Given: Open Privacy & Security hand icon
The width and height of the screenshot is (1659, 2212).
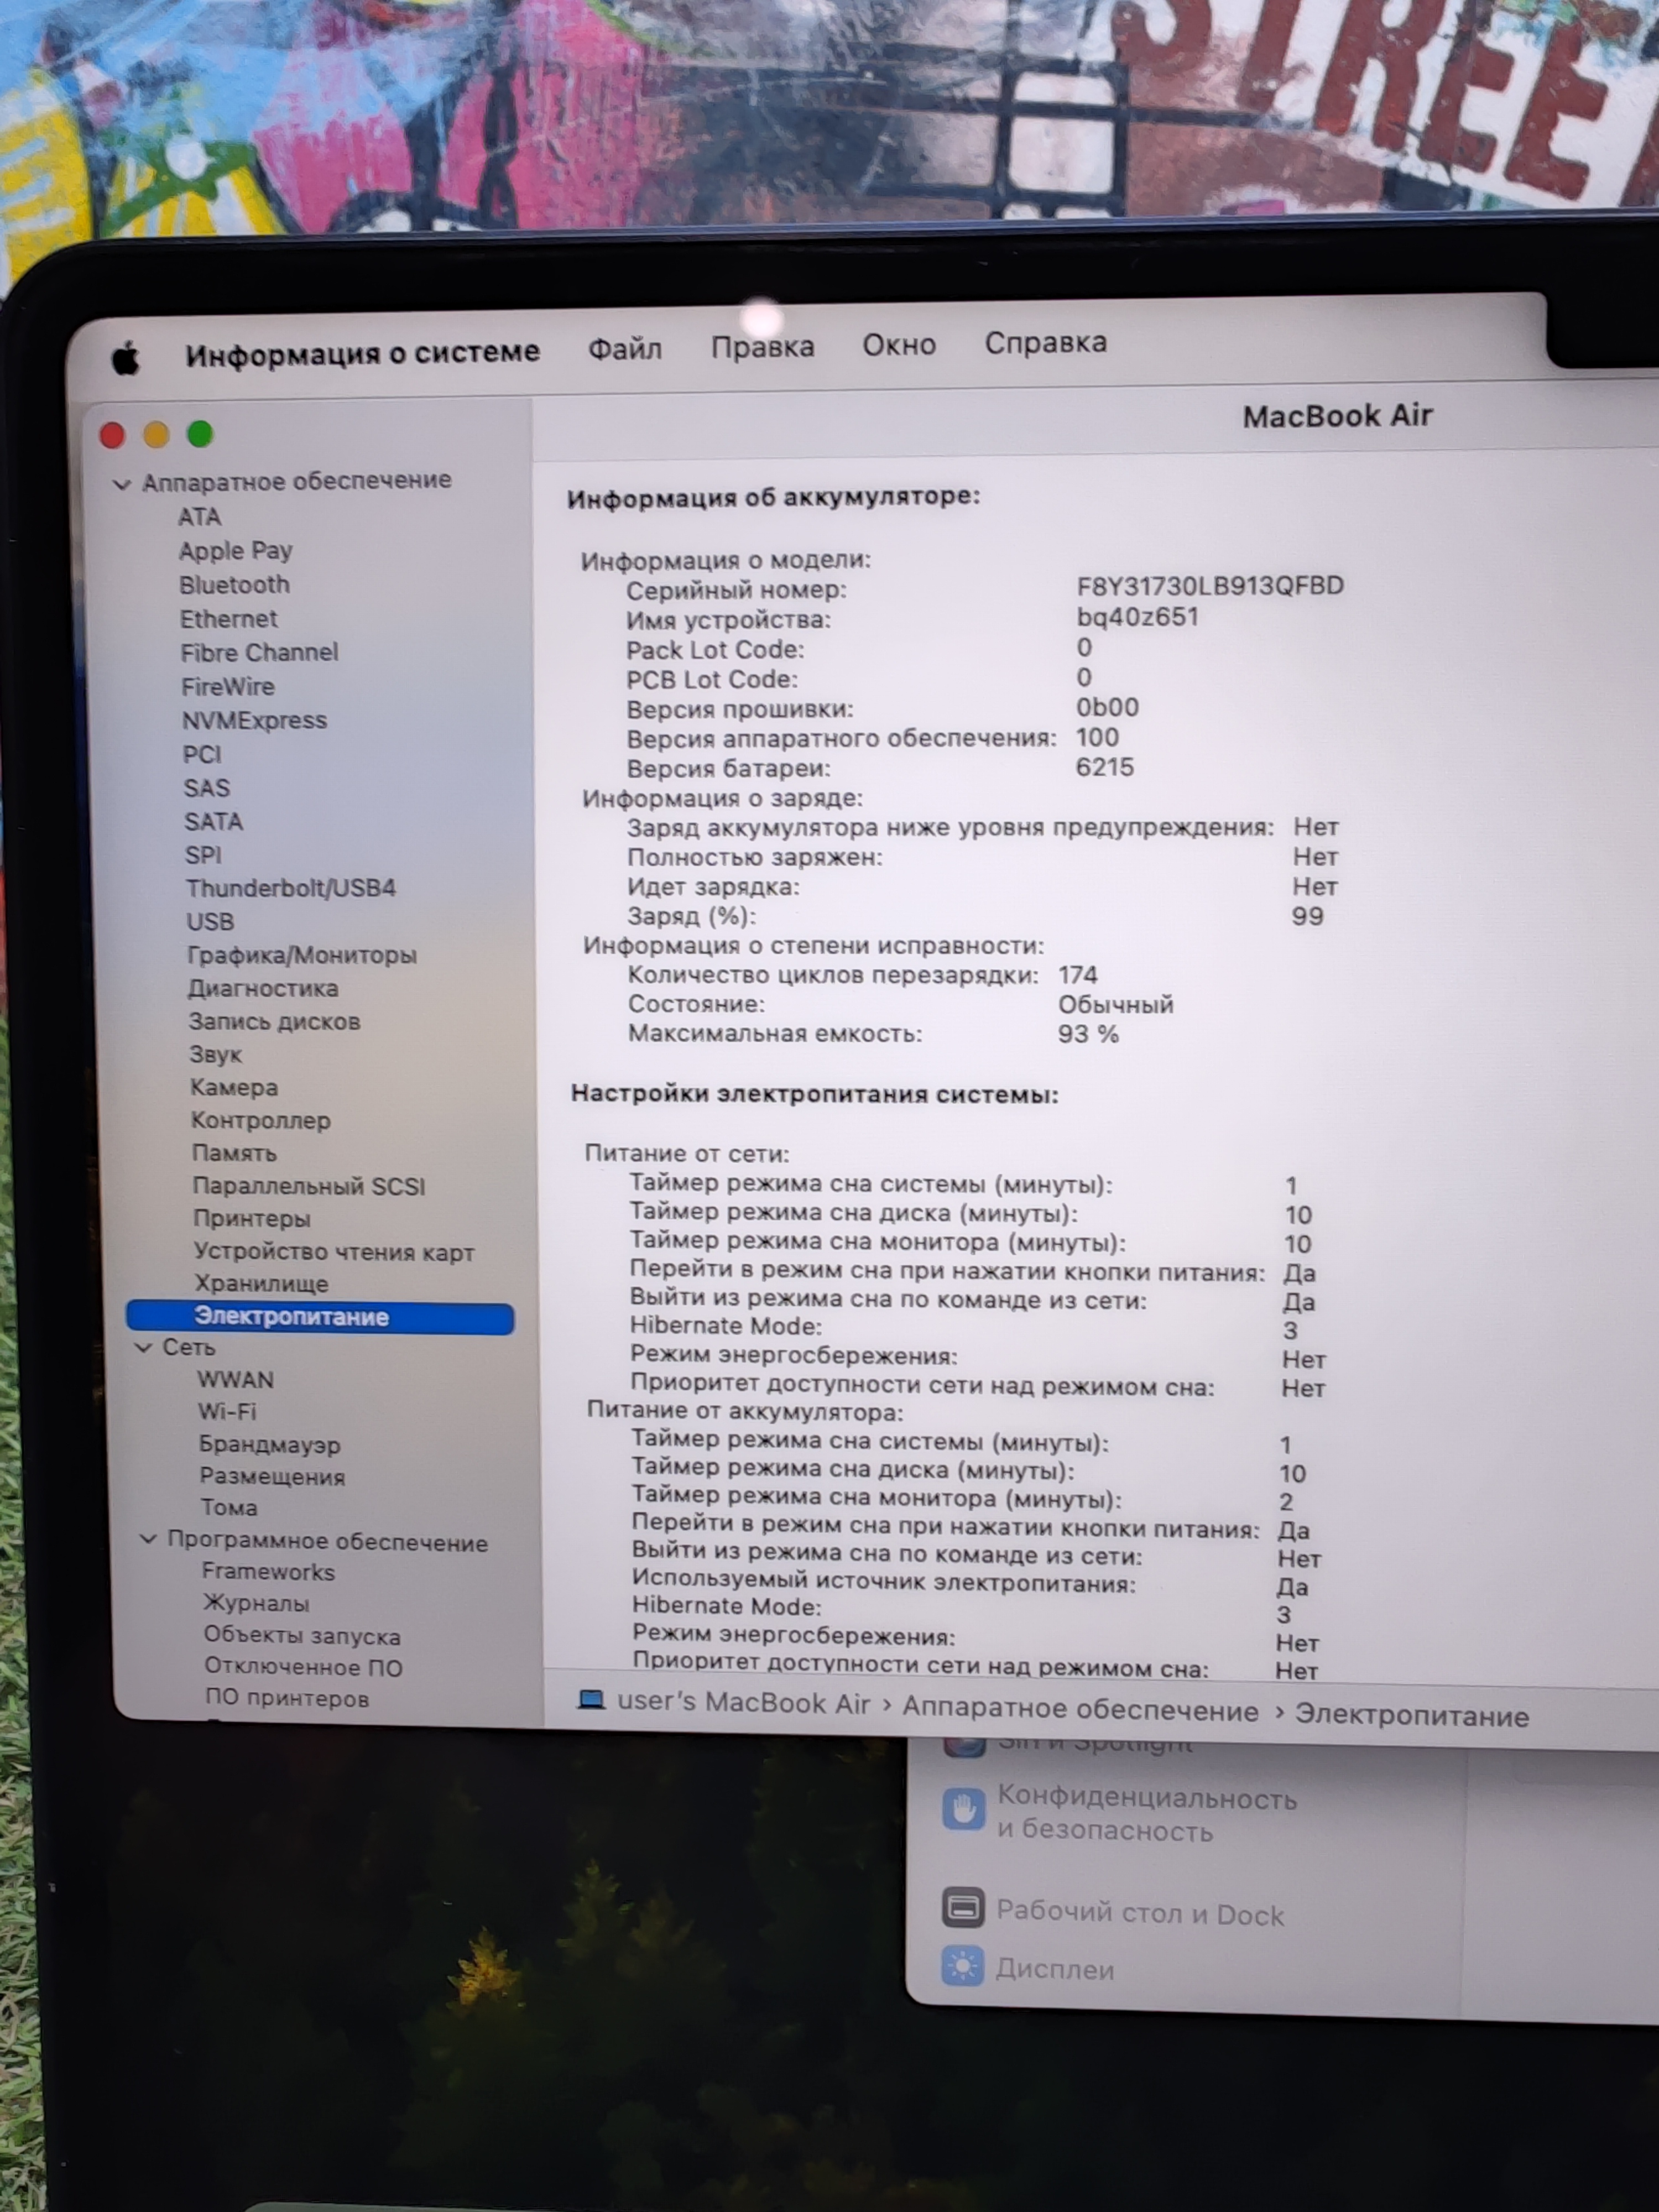Looking at the screenshot, I should tap(963, 1810).
